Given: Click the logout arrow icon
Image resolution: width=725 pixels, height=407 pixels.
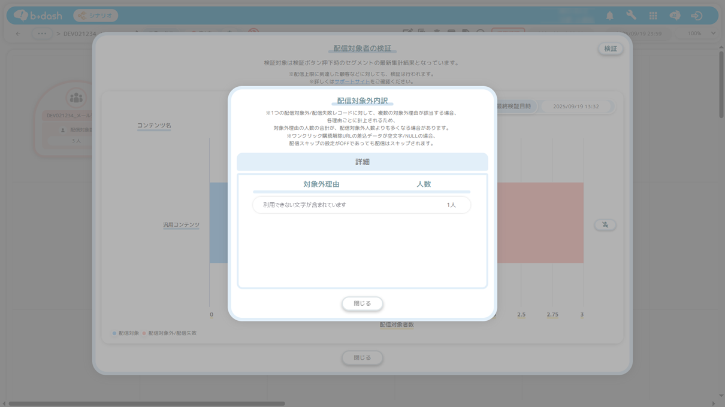Looking at the screenshot, I should click(696, 16).
